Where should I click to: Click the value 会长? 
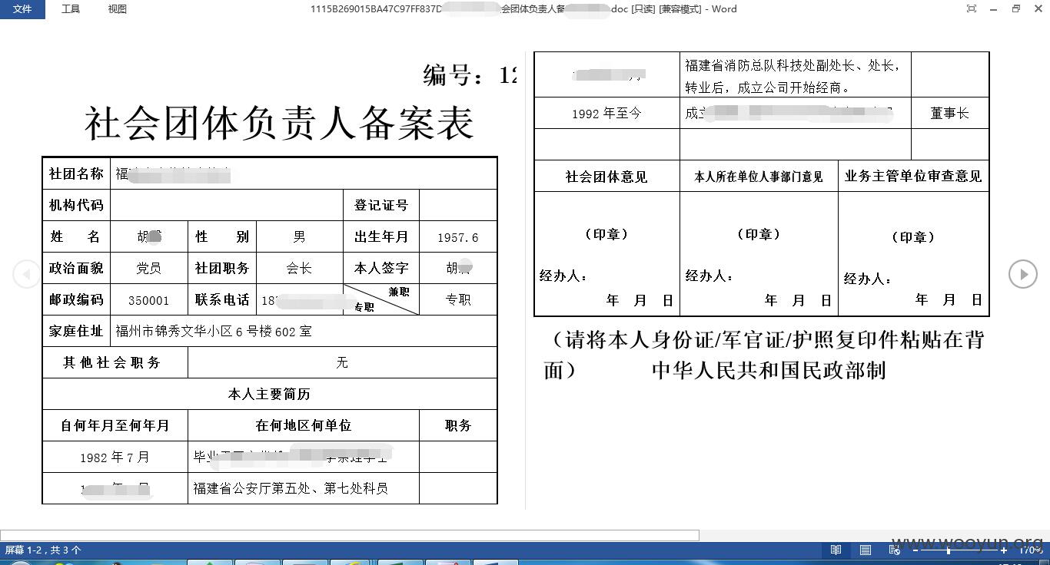coord(300,268)
